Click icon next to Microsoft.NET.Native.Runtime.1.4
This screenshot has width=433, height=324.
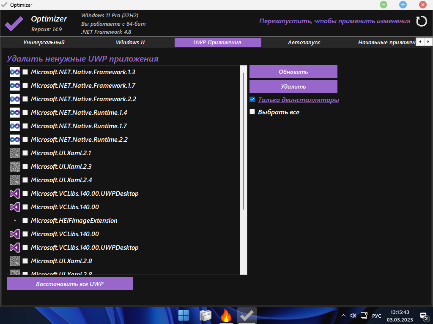point(15,113)
